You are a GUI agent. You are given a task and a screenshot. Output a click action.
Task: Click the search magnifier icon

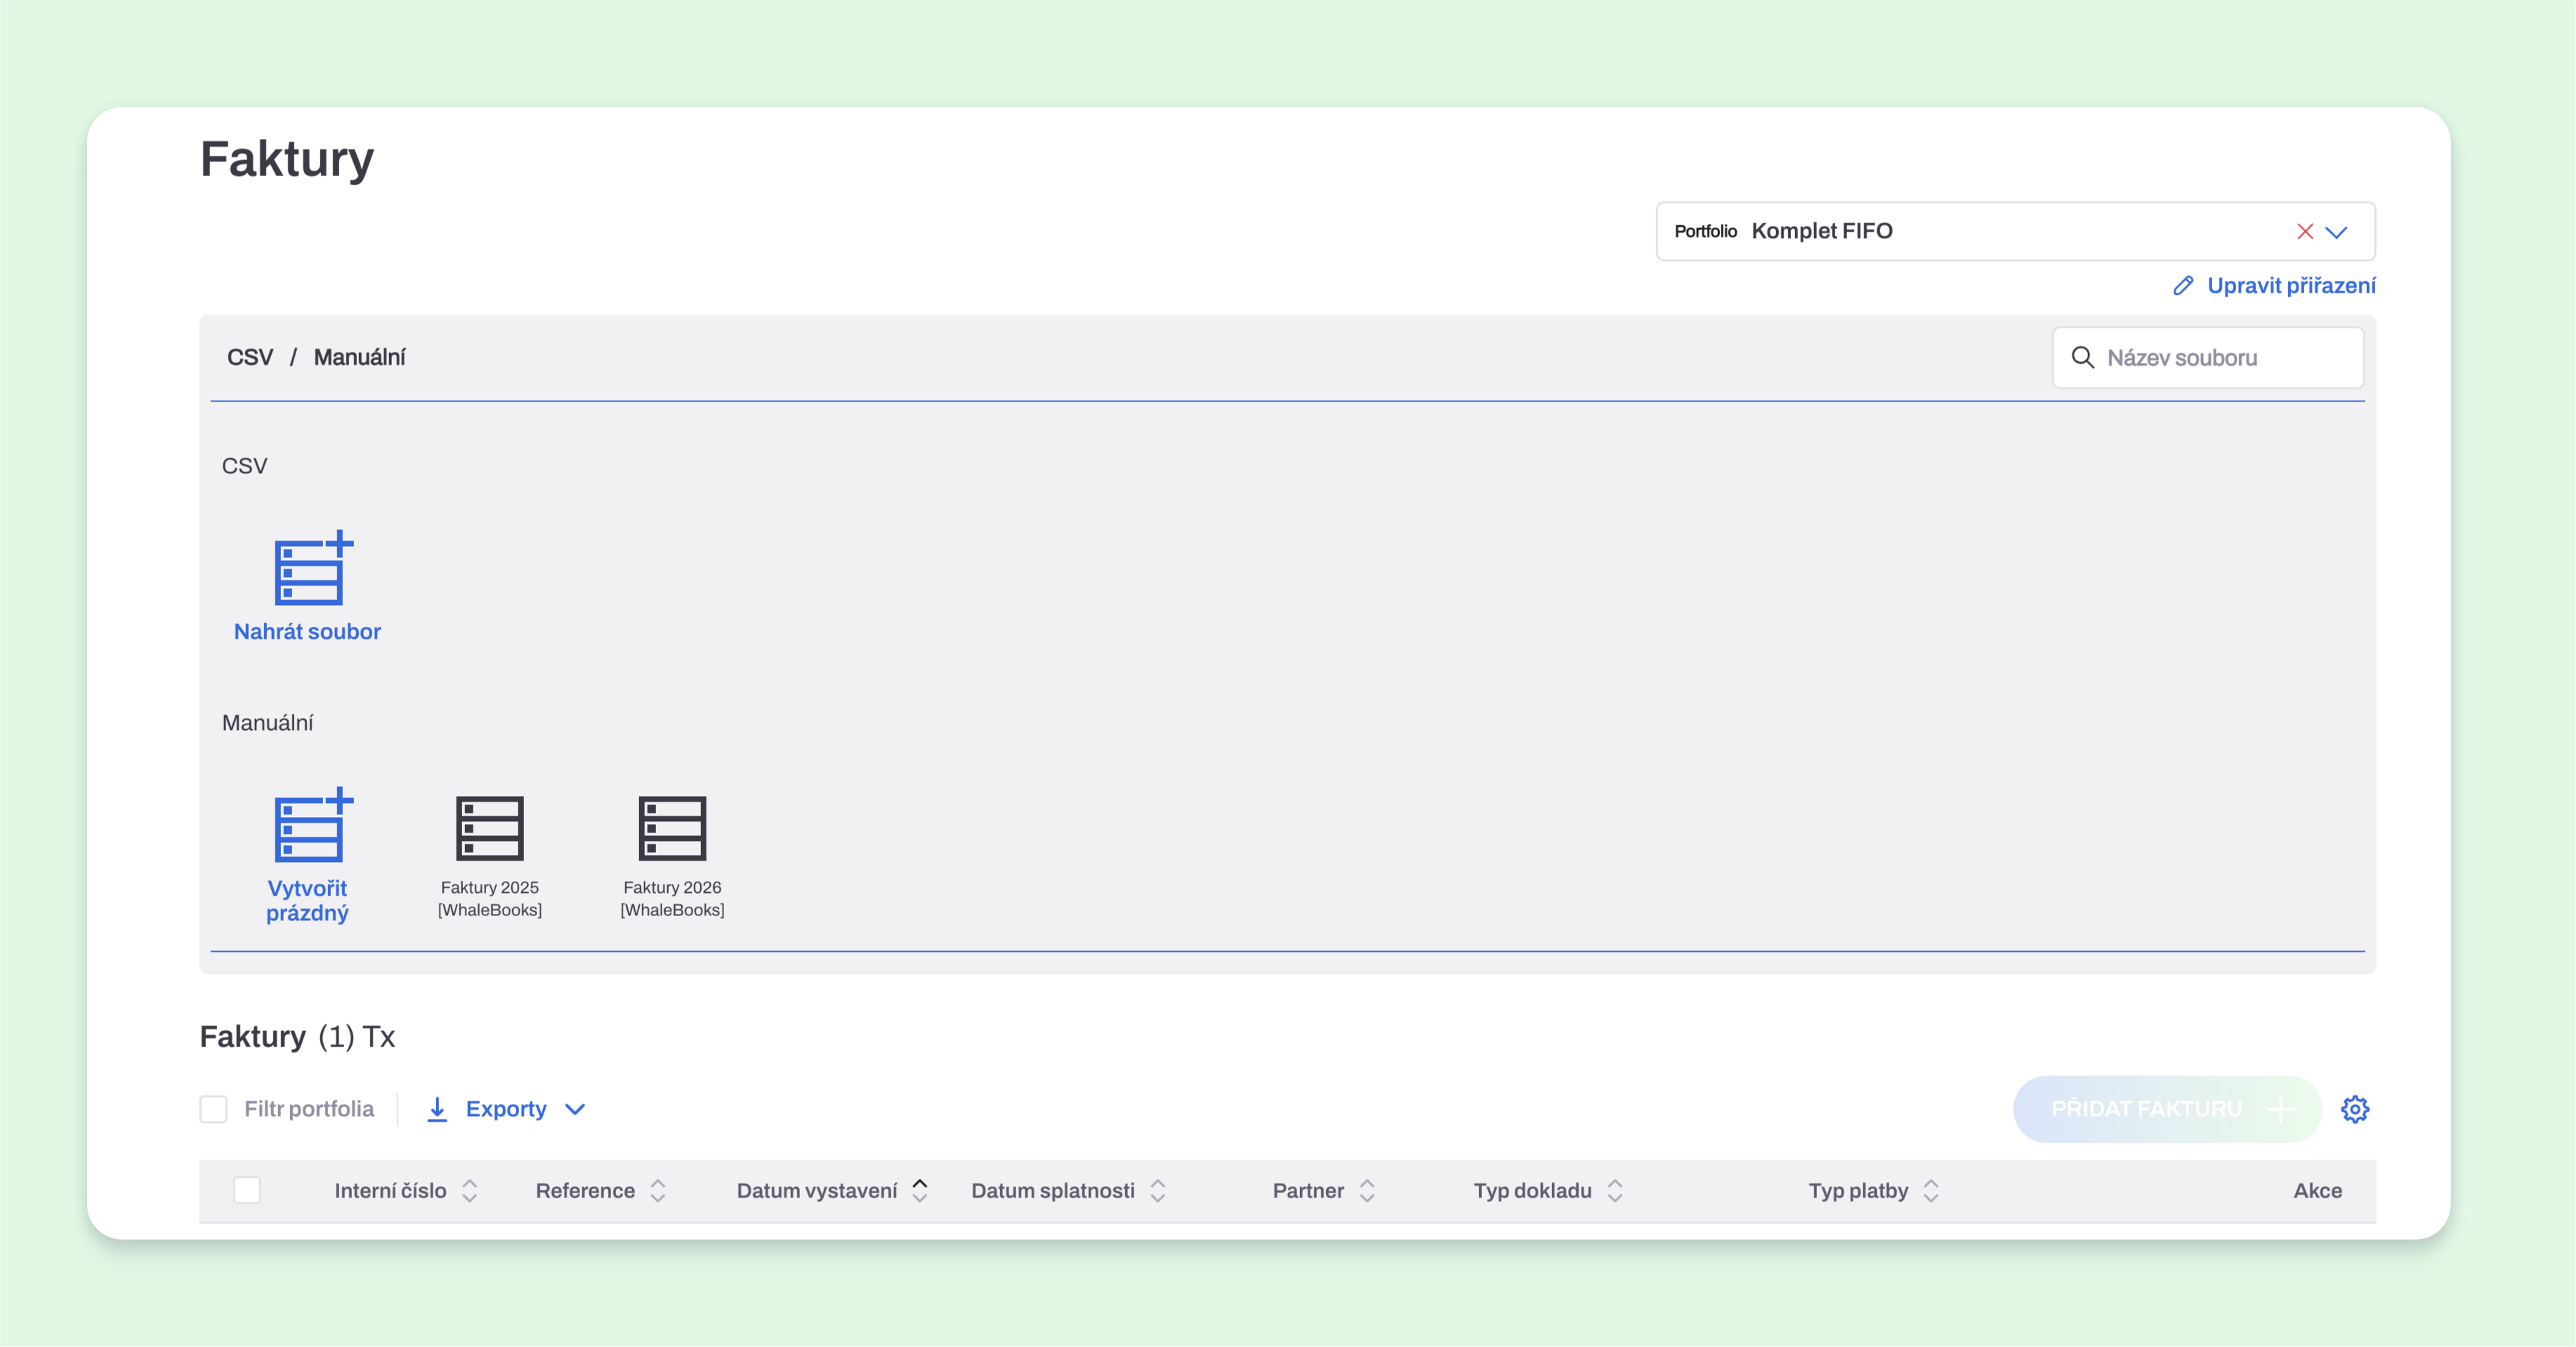tap(2083, 358)
